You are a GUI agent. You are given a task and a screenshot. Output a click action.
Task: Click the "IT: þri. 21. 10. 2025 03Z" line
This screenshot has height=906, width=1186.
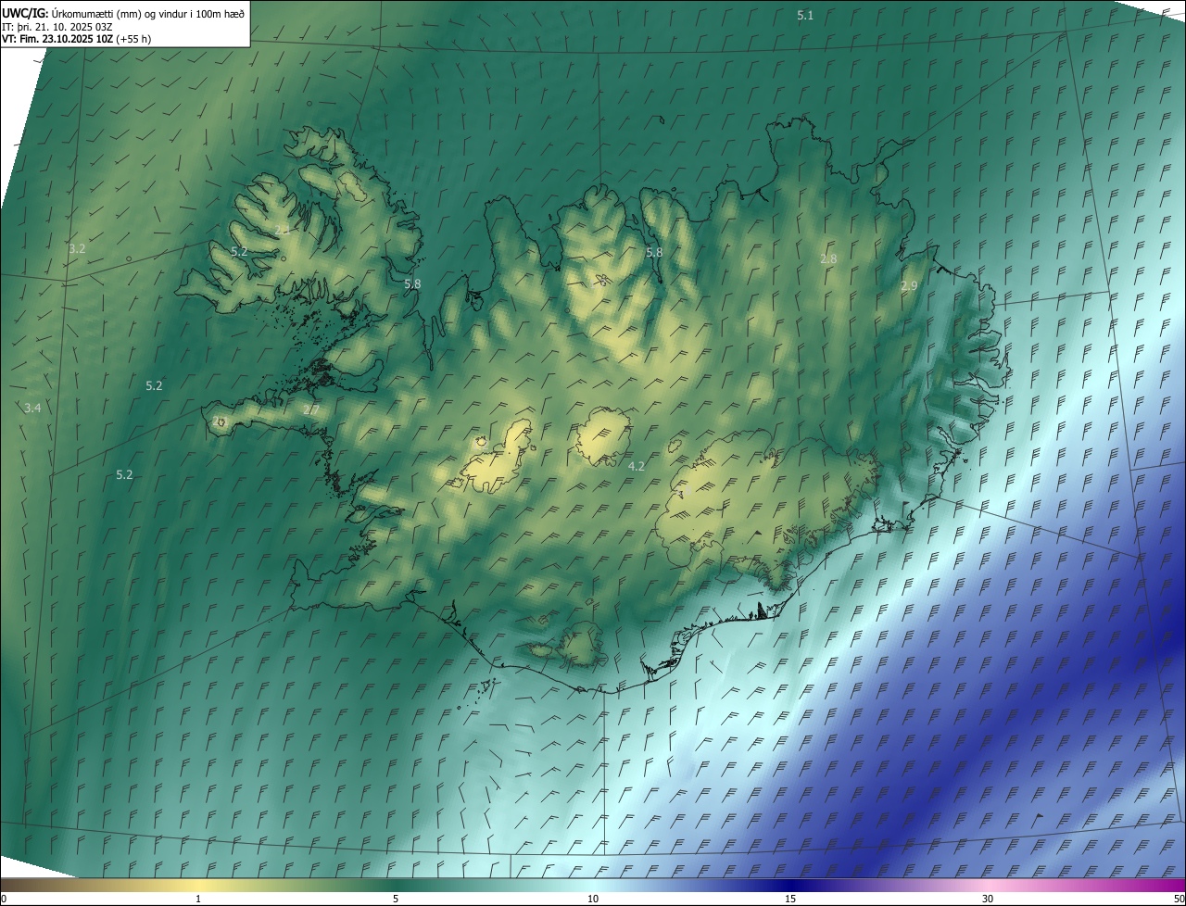pyautogui.click(x=57, y=26)
